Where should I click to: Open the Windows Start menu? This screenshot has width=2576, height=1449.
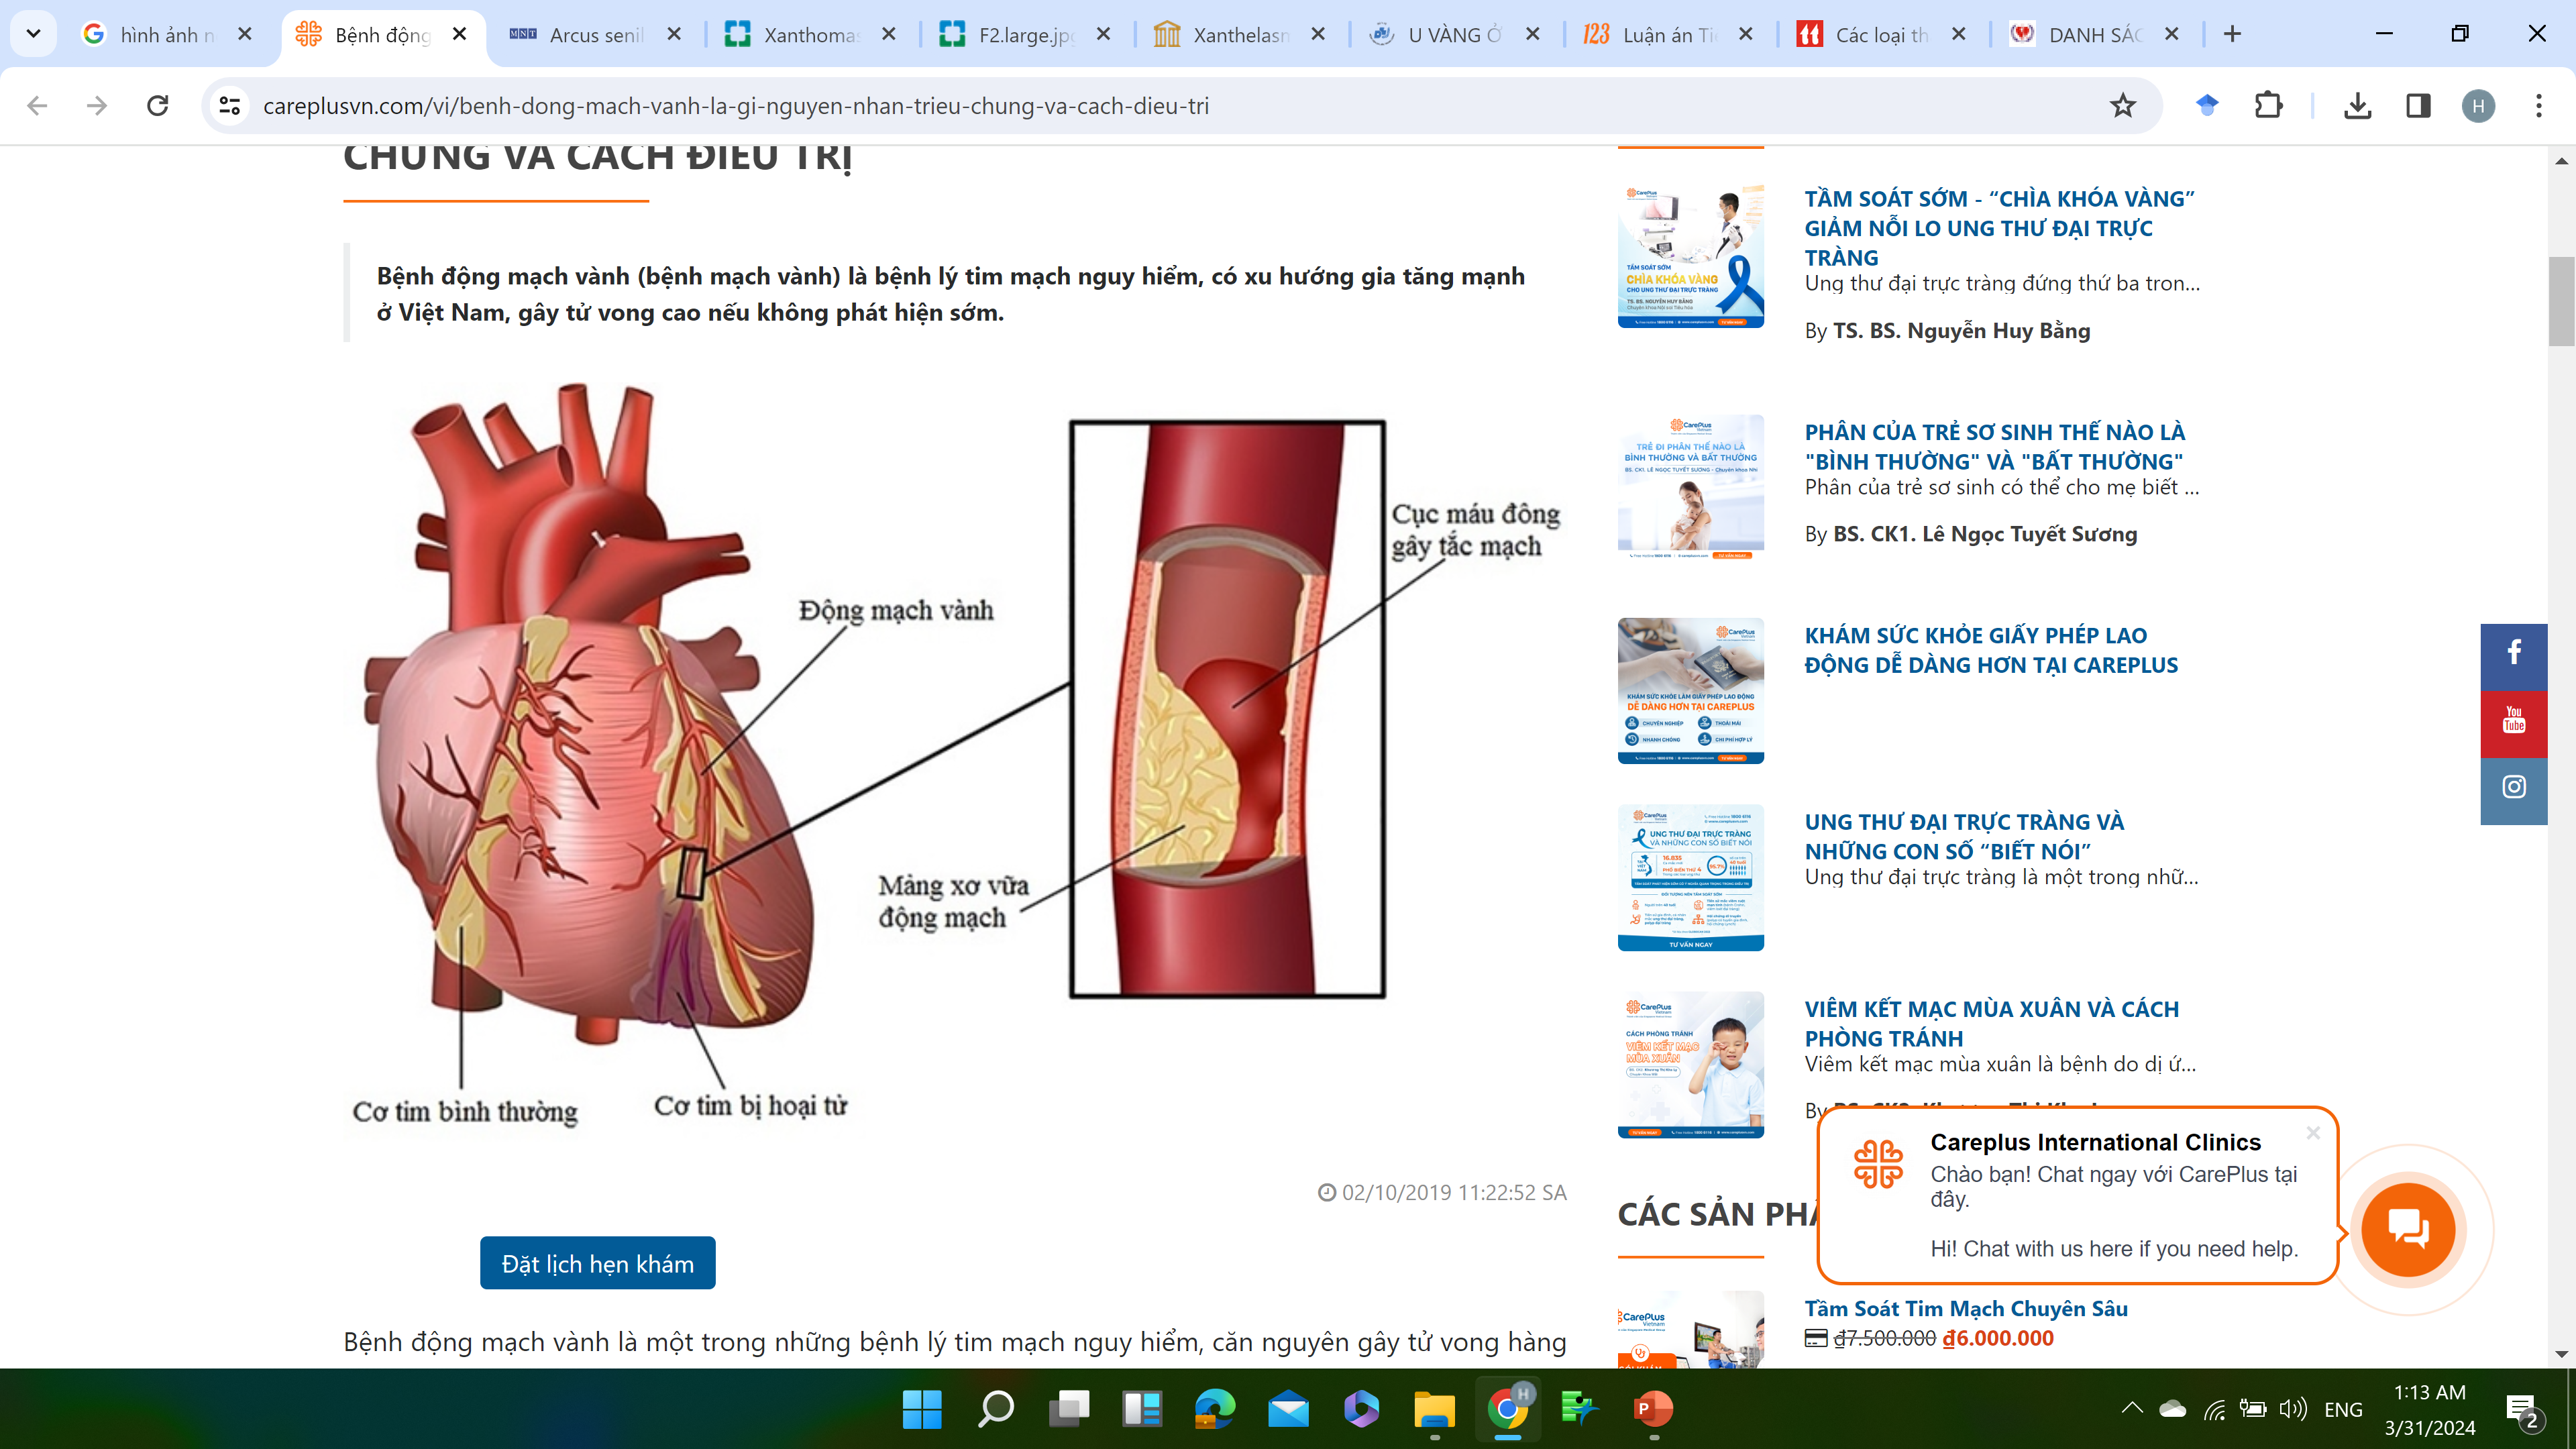coord(921,1410)
